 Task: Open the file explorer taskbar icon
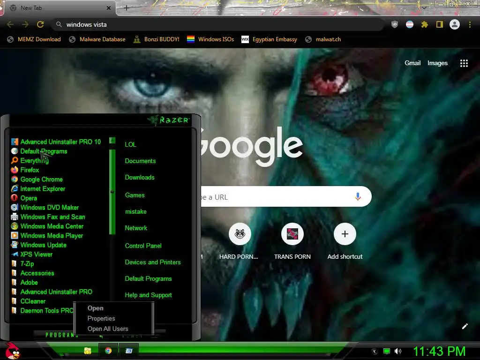(x=88, y=351)
